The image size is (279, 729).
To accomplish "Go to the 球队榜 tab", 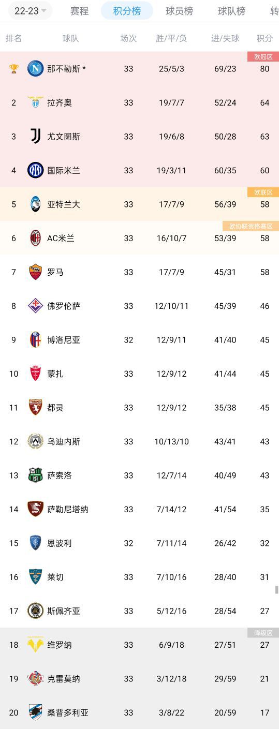I will [231, 11].
